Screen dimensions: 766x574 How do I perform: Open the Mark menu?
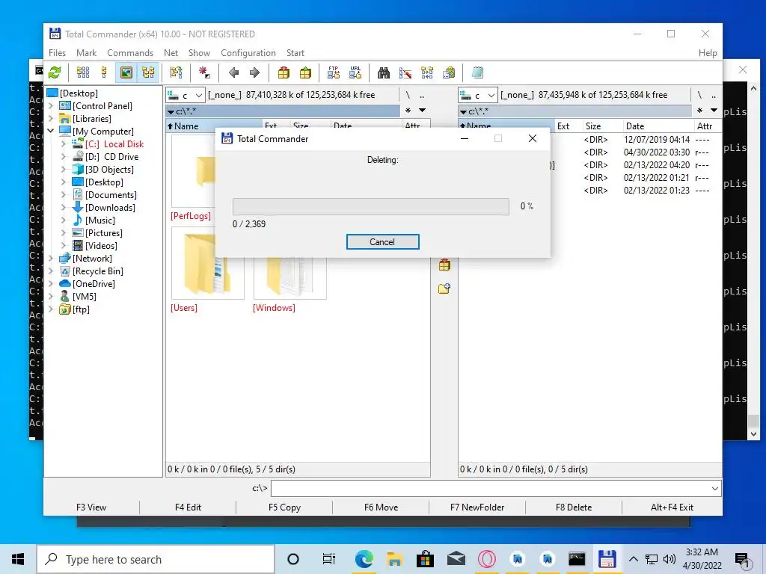tap(87, 53)
